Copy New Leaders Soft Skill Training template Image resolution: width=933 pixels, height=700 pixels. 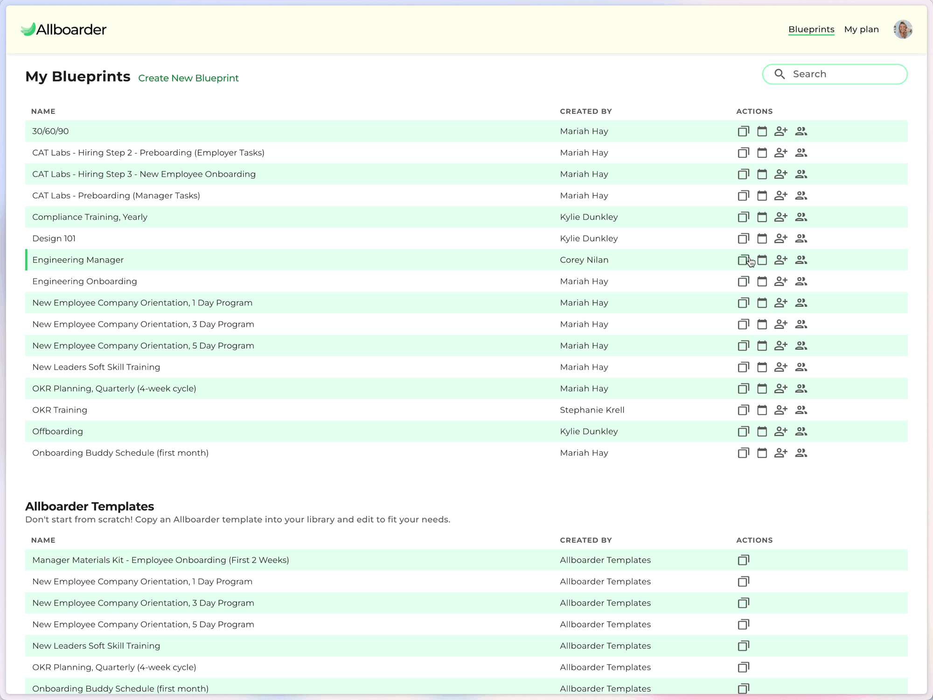point(743,646)
